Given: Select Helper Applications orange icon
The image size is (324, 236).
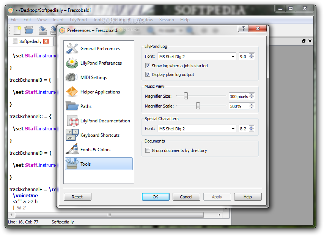Looking at the screenshot, I should pyautogui.click(x=72, y=92).
